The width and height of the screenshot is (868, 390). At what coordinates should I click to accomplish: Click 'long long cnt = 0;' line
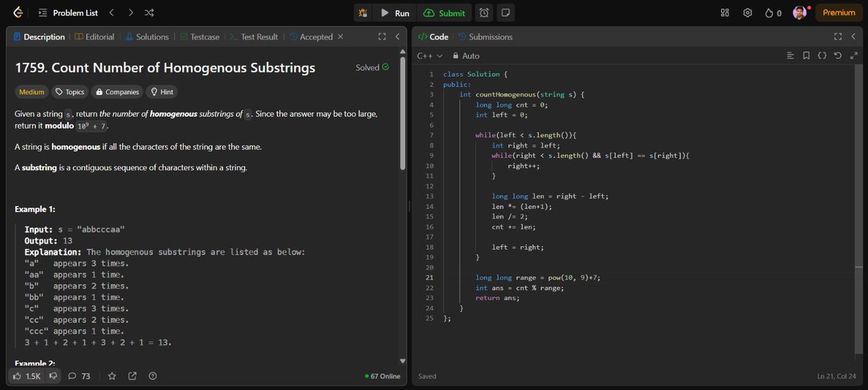(511, 104)
